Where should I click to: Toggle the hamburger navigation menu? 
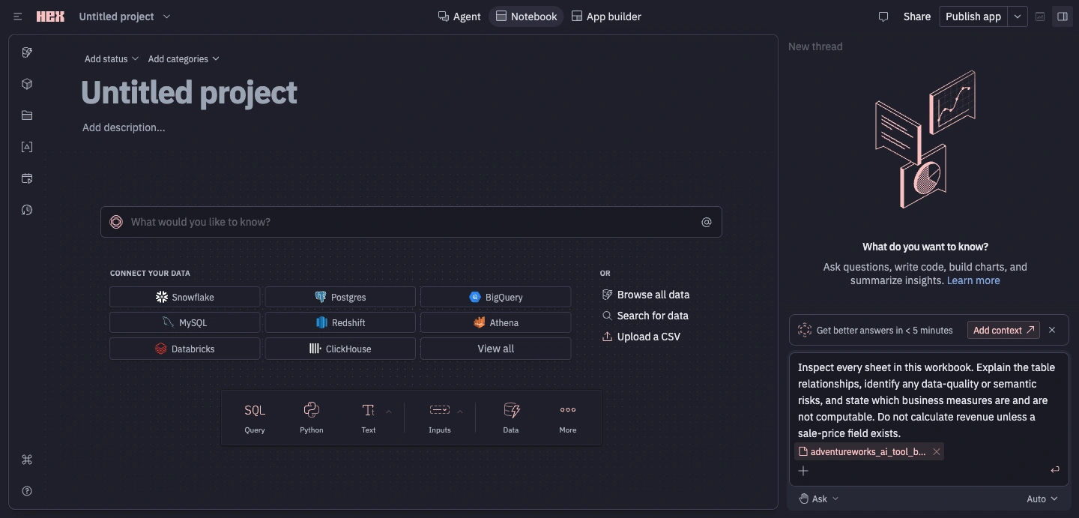18,16
